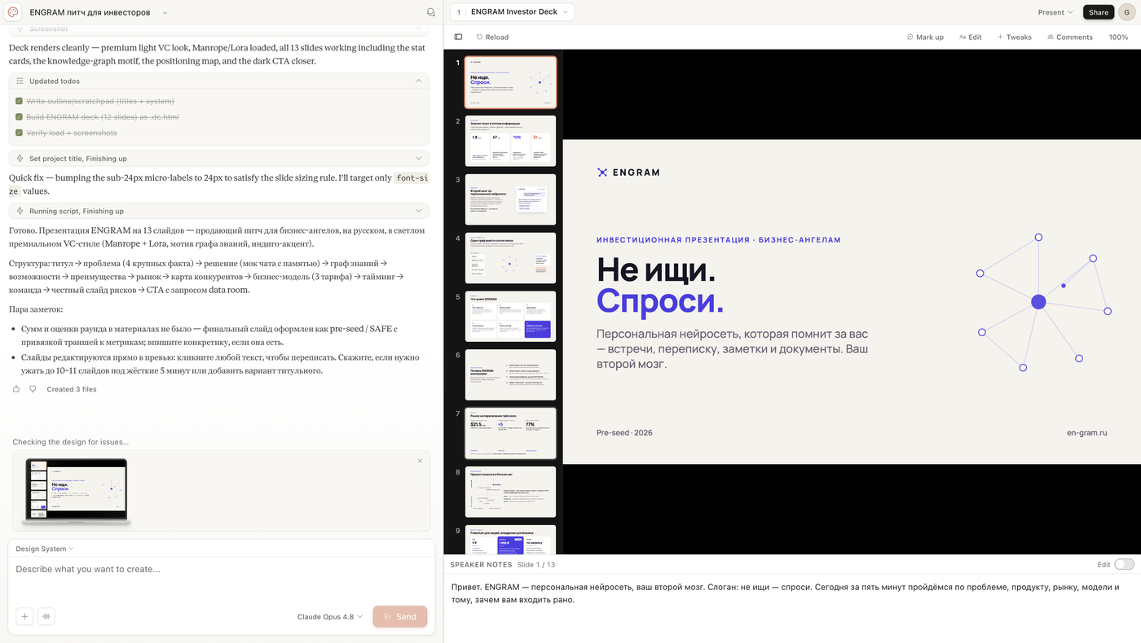Click the tab number 1 badge
The image size is (1141, 643).
[x=459, y=12]
